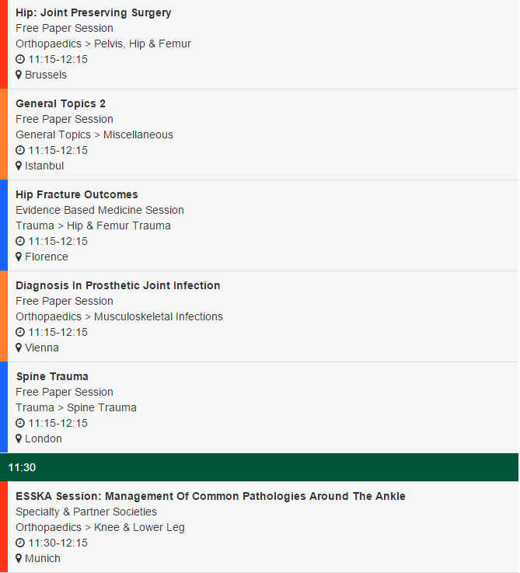Click the clock icon in General Topics 2
Screen dimensions: 520x573
click(x=20, y=150)
